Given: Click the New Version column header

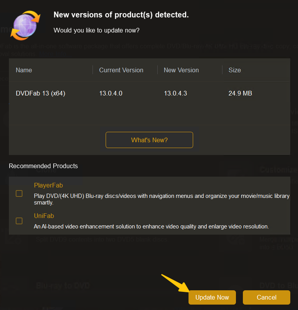Looking at the screenshot, I should [x=181, y=70].
